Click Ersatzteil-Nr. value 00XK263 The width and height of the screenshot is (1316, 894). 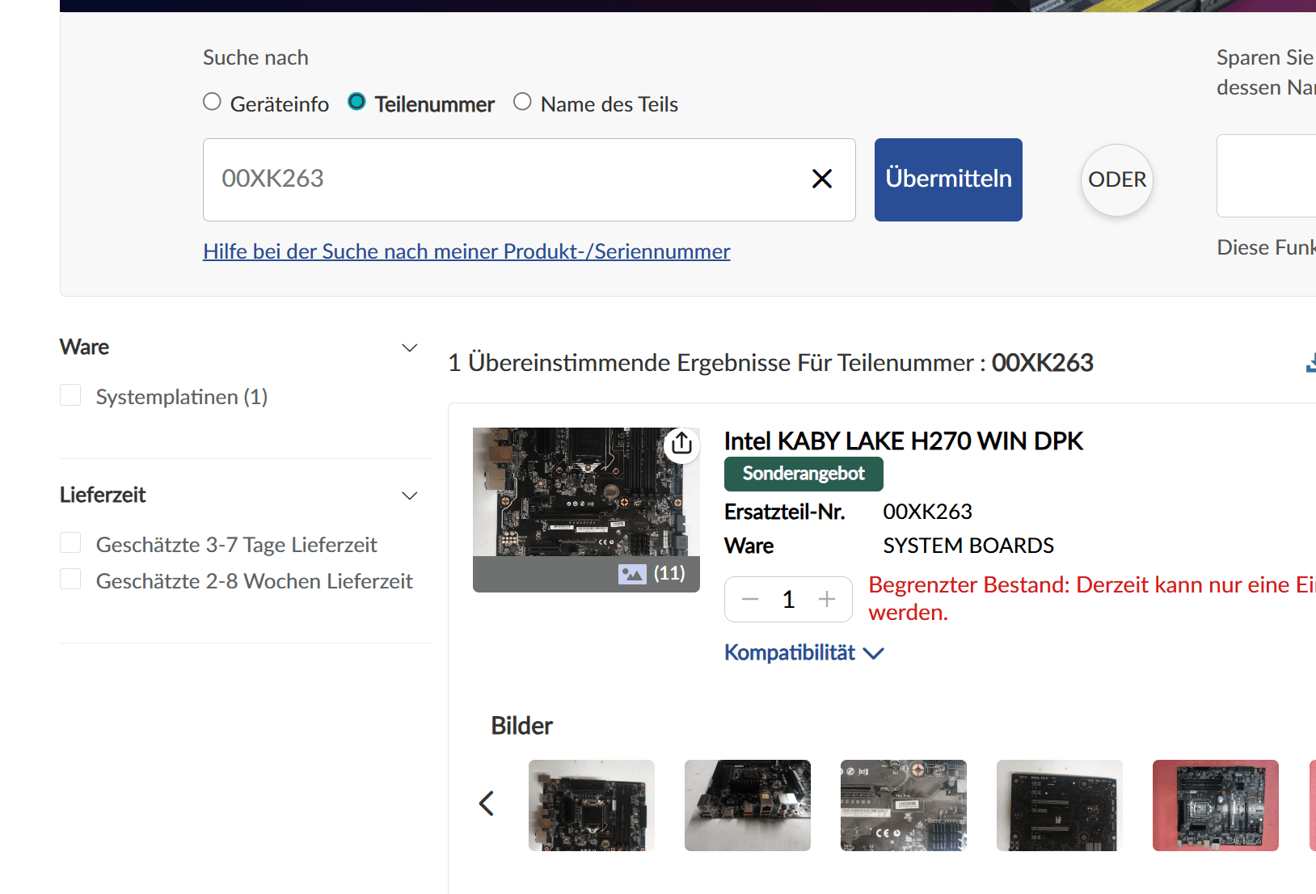[927, 512]
